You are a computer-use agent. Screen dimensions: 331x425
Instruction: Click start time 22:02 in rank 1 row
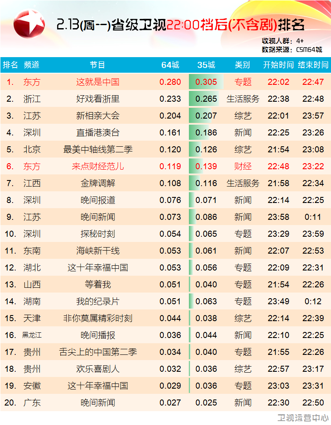(x=279, y=82)
